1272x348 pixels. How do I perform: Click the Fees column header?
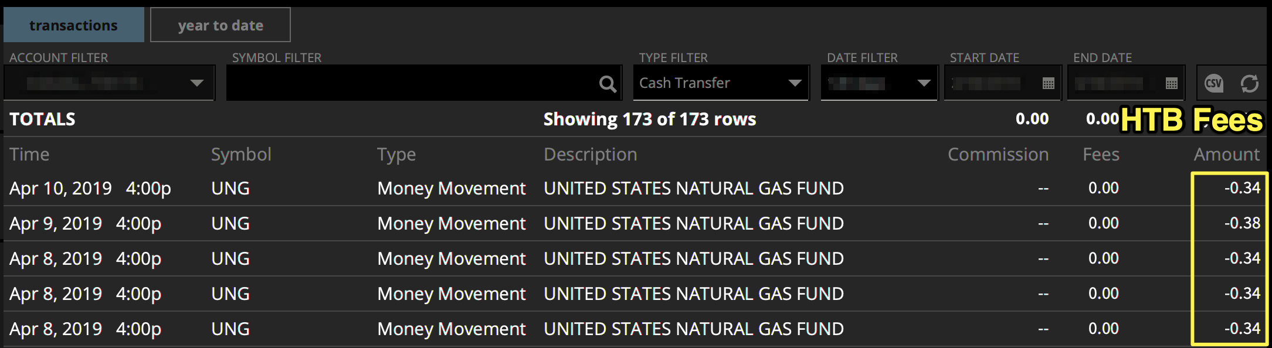(1101, 154)
